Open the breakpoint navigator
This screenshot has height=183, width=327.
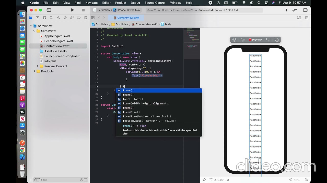click(79, 18)
